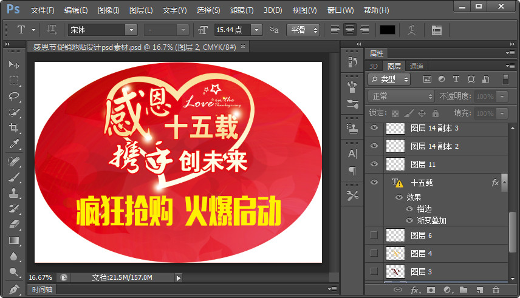
Task: Open the font size dropdown
Action: [x=256, y=30]
